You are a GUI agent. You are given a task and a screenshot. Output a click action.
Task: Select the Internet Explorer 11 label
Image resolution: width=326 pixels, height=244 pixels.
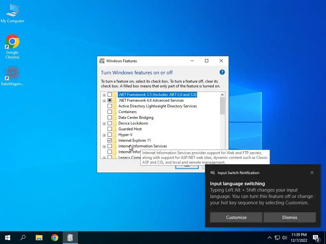(135, 140)
